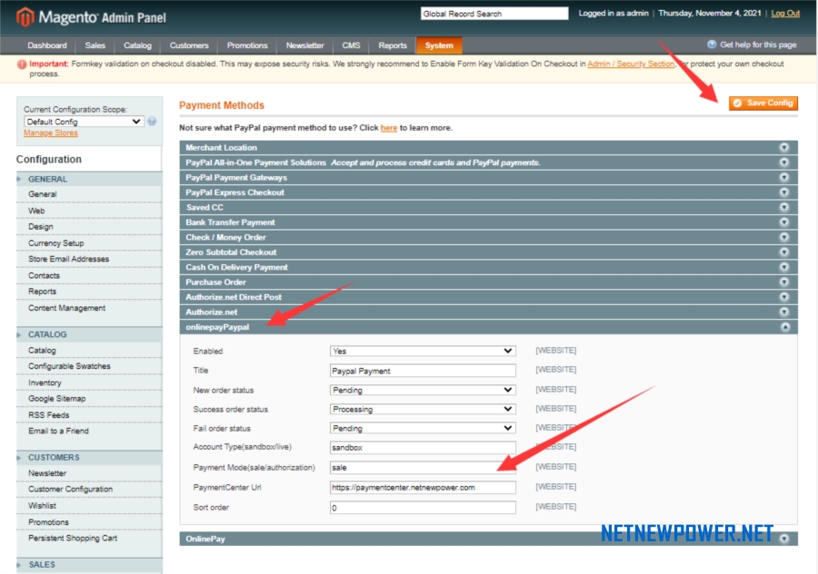
Task: Click the Sort order input field
Action: coord(423,508)
